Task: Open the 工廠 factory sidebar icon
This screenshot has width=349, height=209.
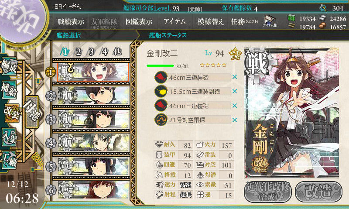Action: pos(9,160)
